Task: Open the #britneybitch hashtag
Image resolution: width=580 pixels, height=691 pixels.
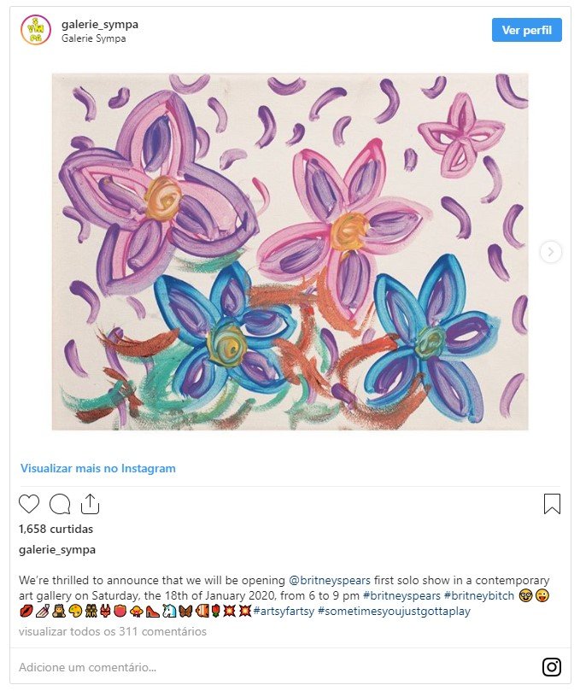Action: 479,595
